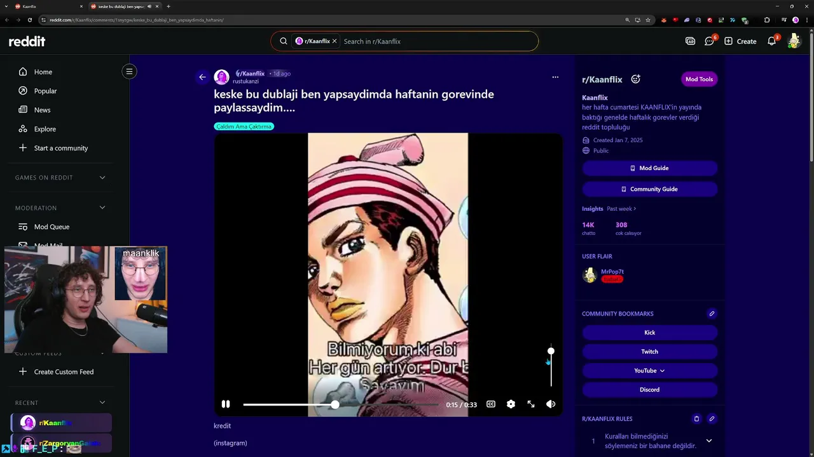Click the browser zoom magnifier icon
The width and height of the screenshot is (814, 457).
[628, 20]
